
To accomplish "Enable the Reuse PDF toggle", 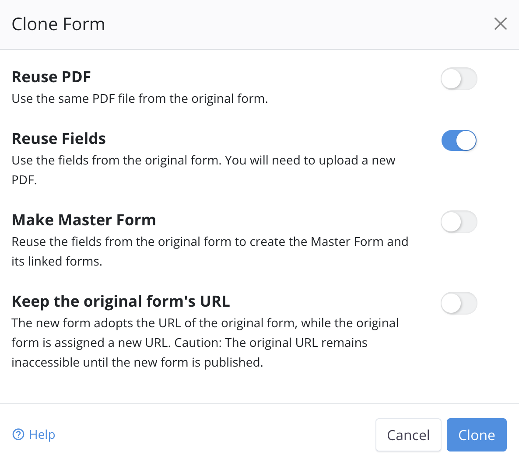I will (x=459, y=79).
